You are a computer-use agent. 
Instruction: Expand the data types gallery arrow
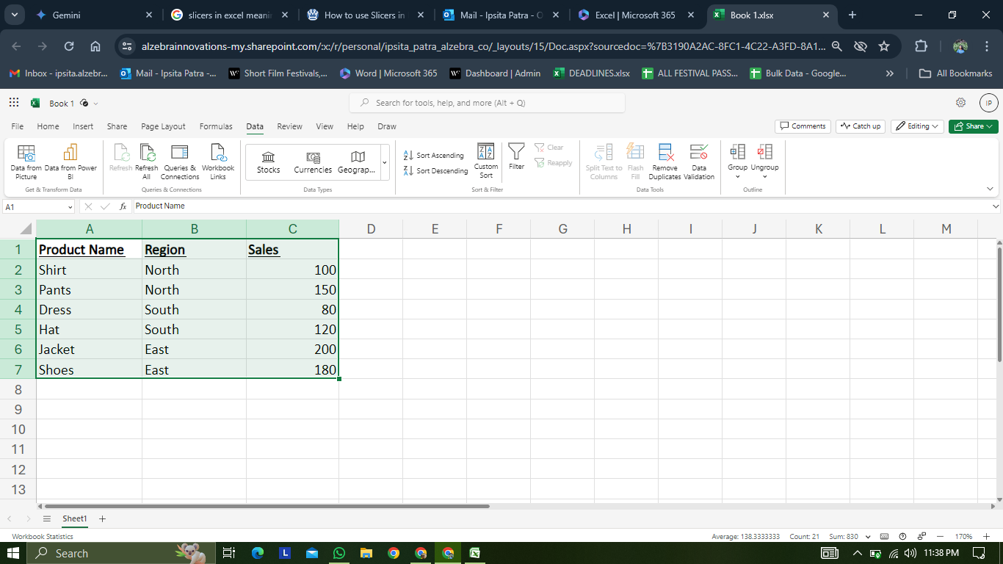pos(385,162)
